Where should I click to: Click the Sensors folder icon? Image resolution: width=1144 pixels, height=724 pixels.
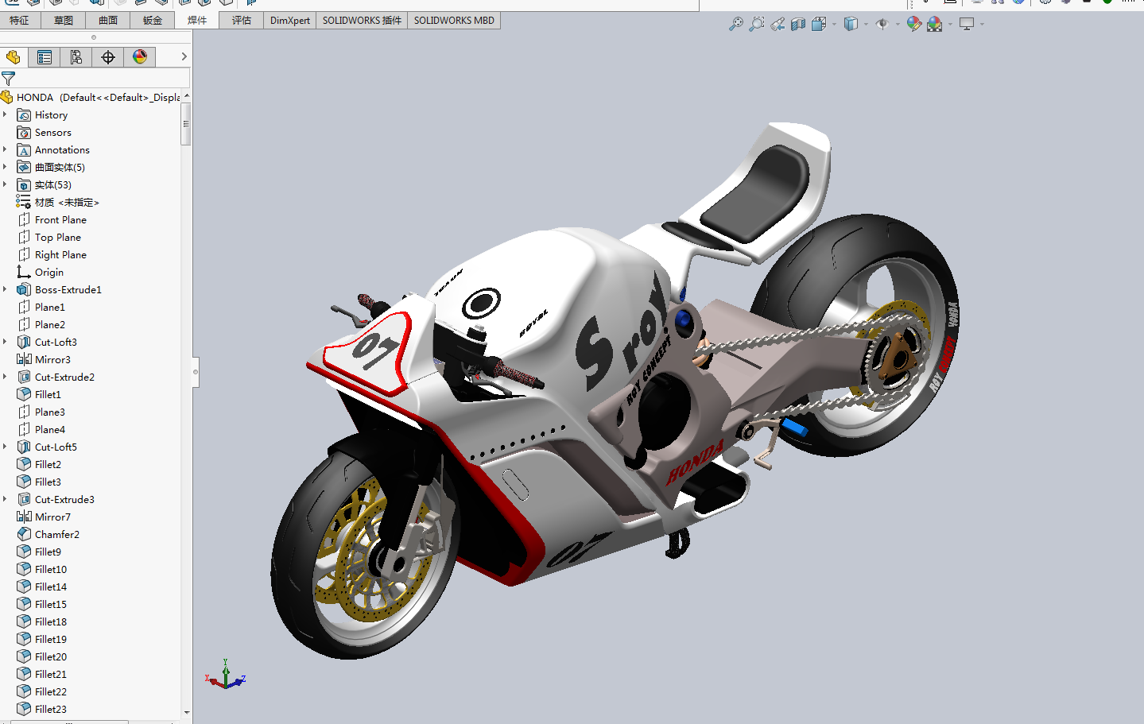point(24,133)
